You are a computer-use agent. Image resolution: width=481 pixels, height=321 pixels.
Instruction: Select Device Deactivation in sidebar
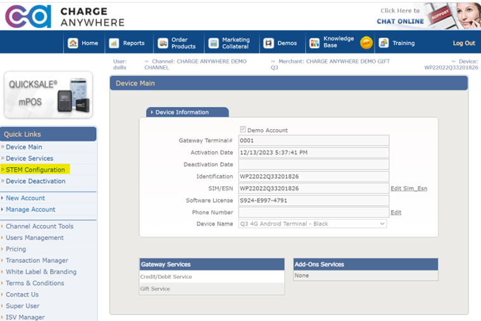coord(35,181)
